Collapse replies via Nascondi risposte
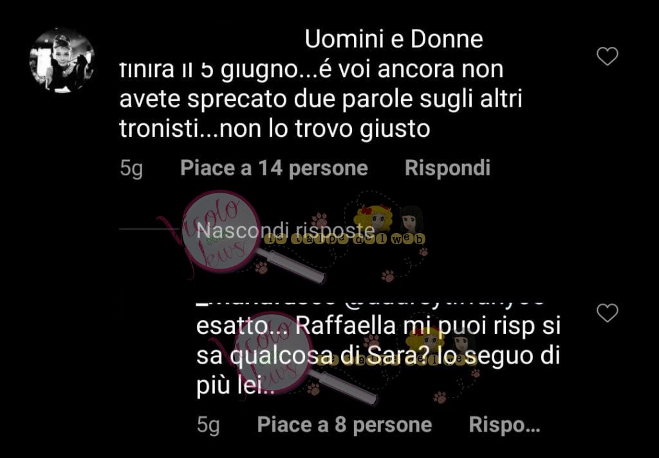 (285, 230)
